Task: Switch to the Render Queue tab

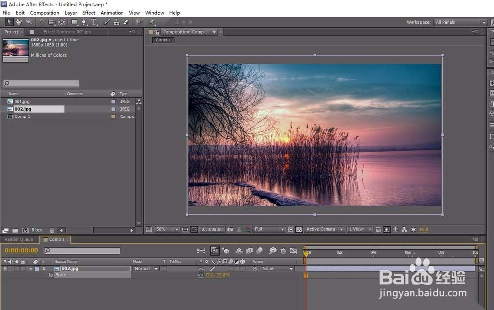Action: tap(19, 239)
